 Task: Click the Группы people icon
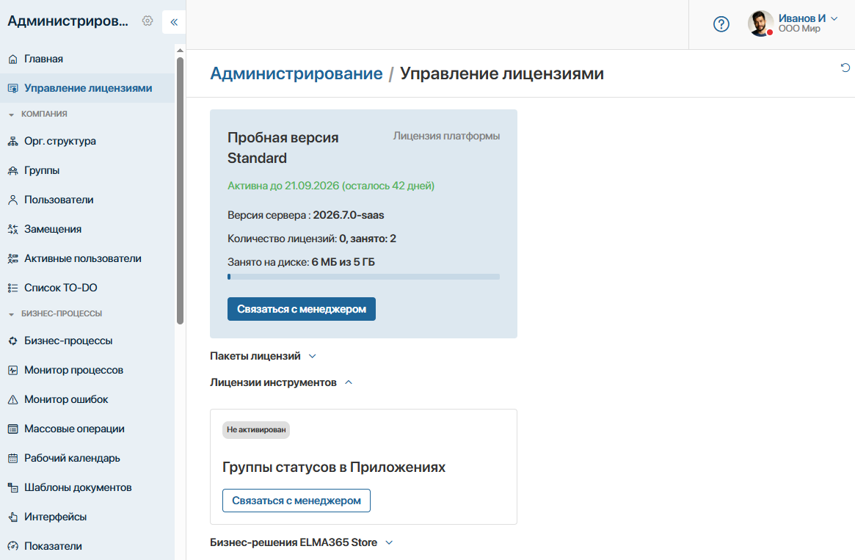tap(13, 171)
